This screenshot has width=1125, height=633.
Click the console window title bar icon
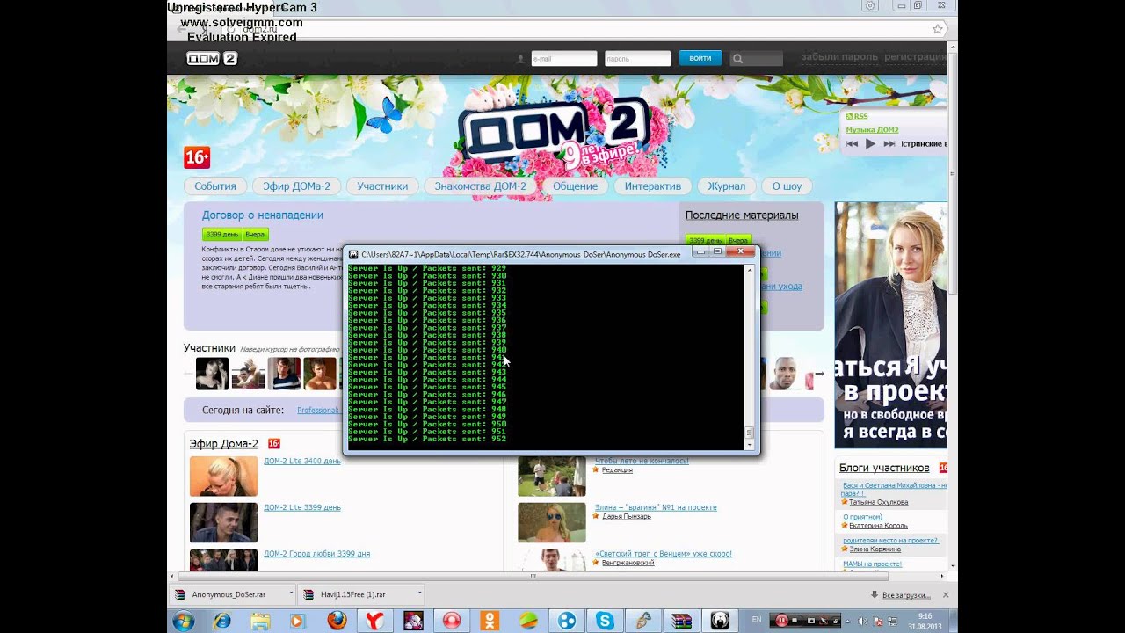click(x=353, y=254)
